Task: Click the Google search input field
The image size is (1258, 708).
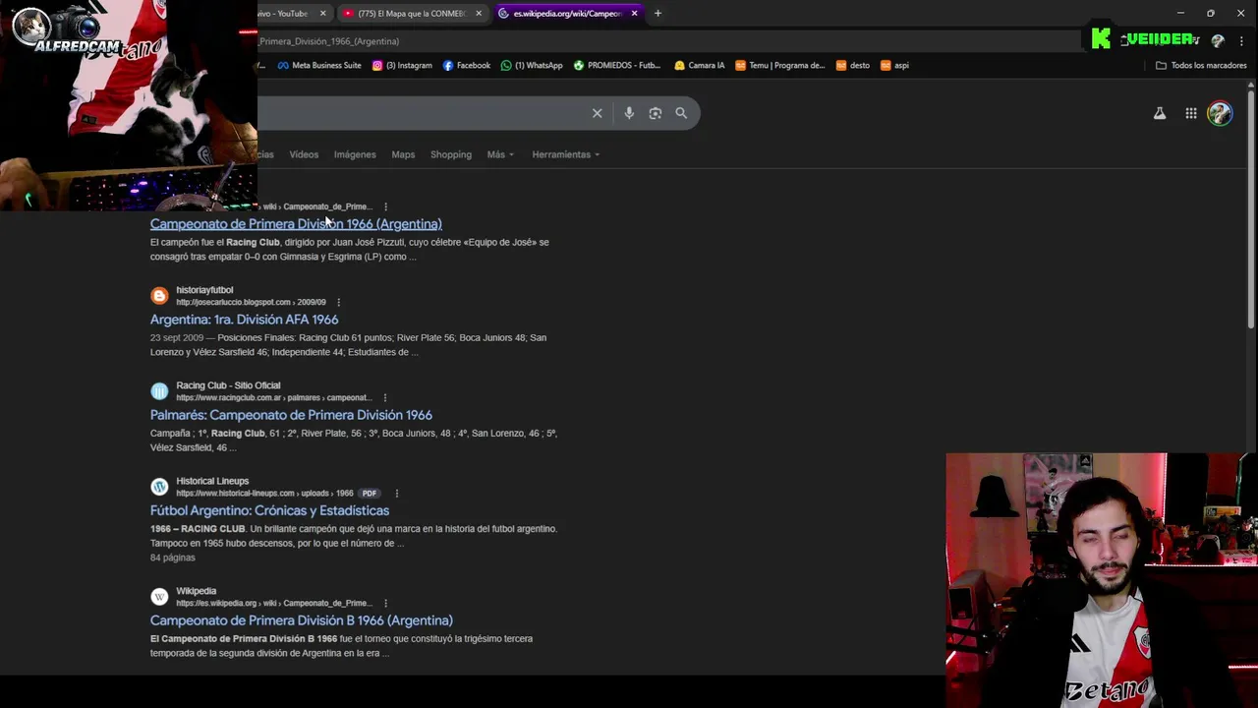Action: pyautogui.click(x=423, y=113)
